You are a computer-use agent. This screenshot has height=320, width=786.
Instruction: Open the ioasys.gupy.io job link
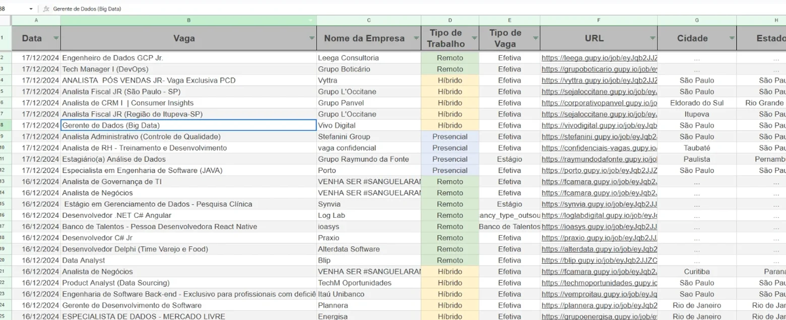point(599,226)
